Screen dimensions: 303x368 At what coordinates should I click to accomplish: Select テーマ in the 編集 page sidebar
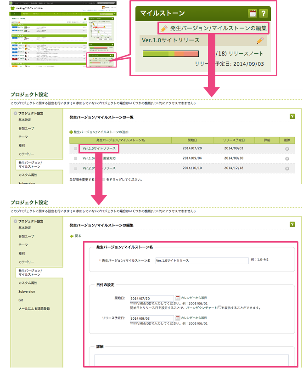click(23, 245)
